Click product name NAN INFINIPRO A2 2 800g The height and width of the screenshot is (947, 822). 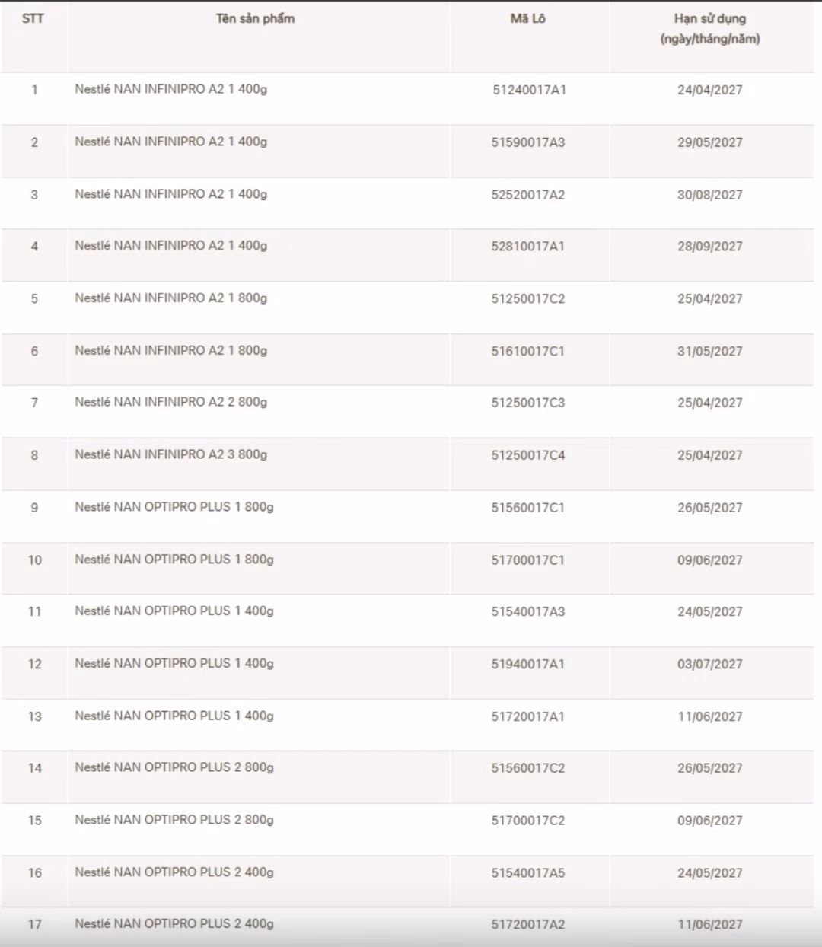(x=171, y=402)
